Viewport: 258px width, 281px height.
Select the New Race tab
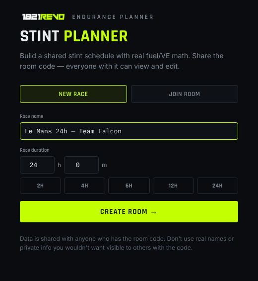pyautogui.click(x=73, y=94)
